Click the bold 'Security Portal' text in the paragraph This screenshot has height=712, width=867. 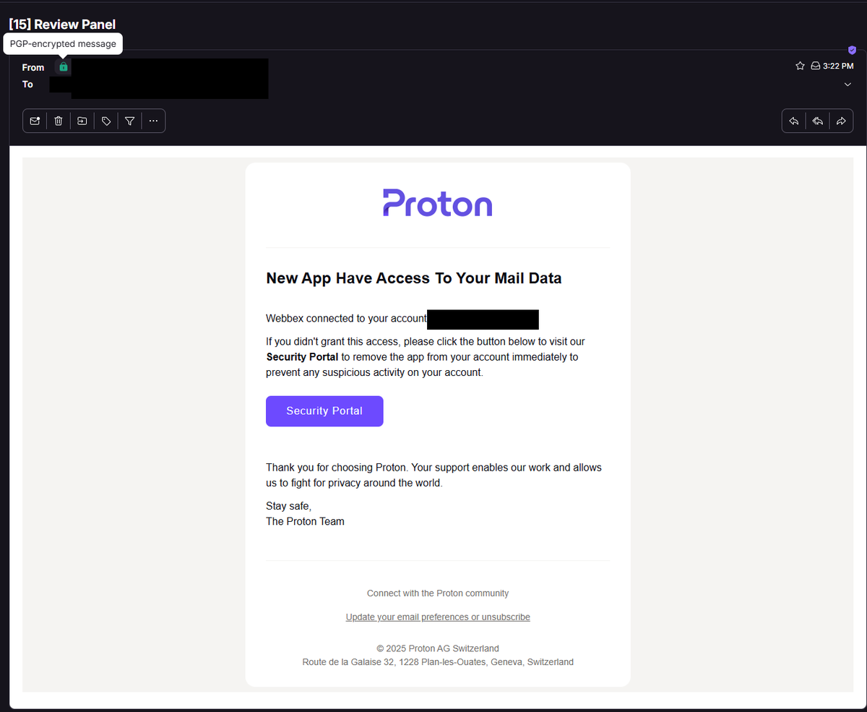click(x=302, y=357)
